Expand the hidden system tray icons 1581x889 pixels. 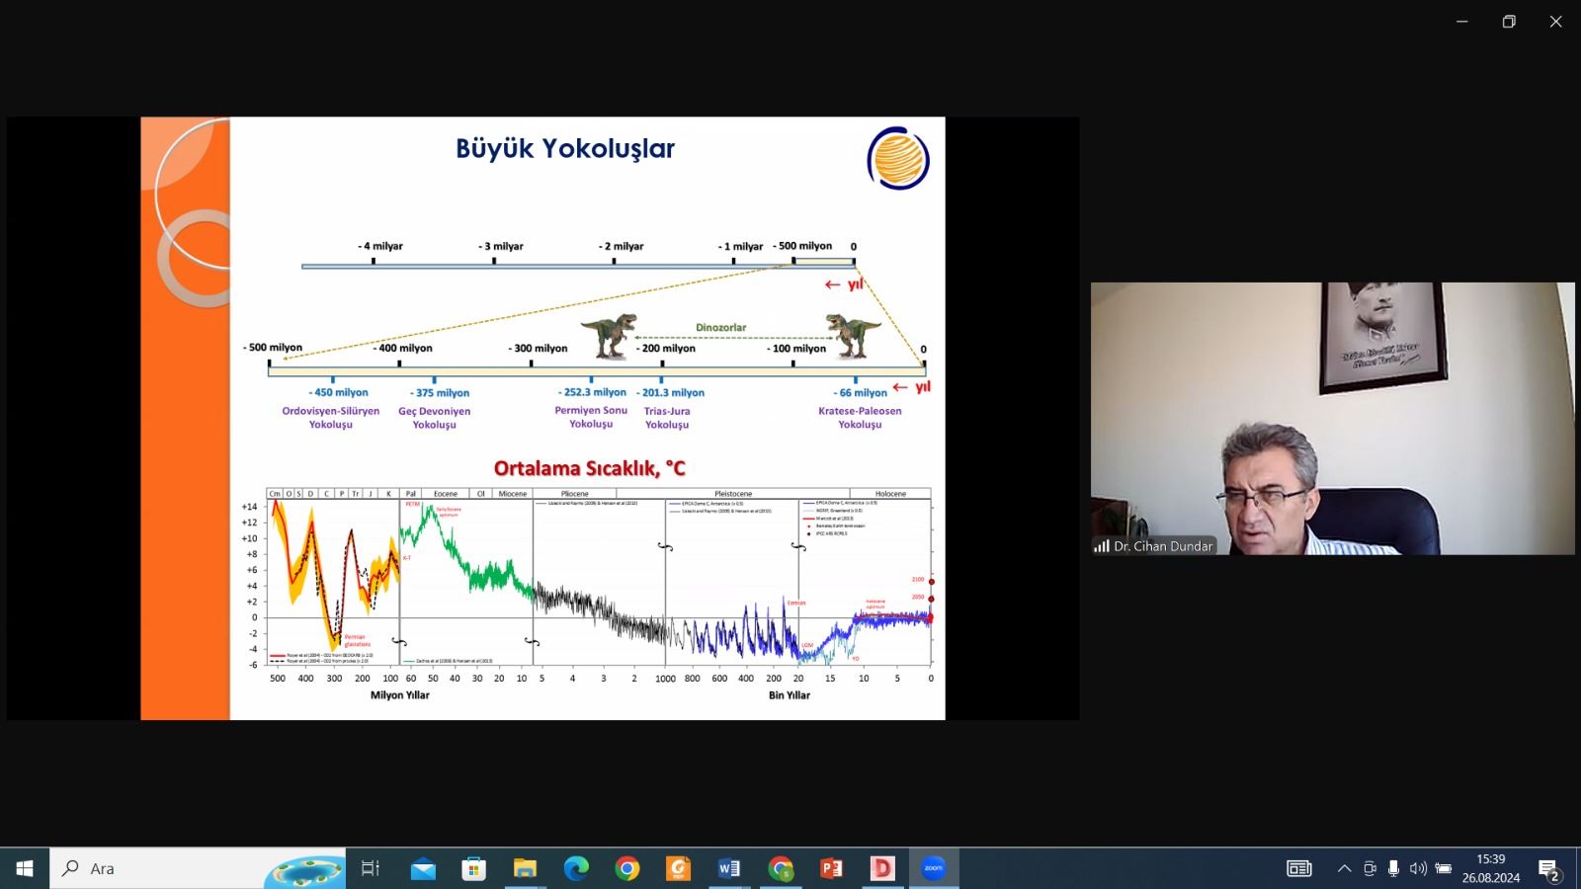(x=1344, y=868)
